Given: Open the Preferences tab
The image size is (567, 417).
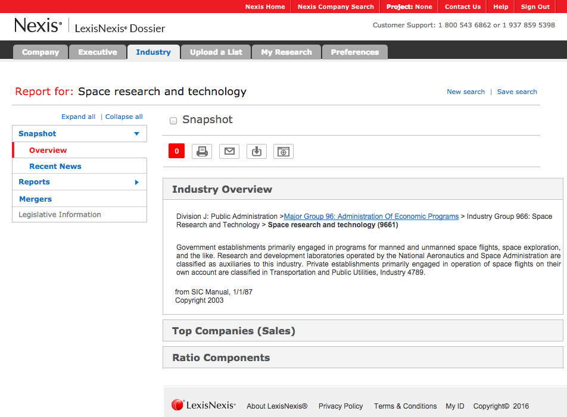Looking at the screenshot, I should (x=355, y=52).
